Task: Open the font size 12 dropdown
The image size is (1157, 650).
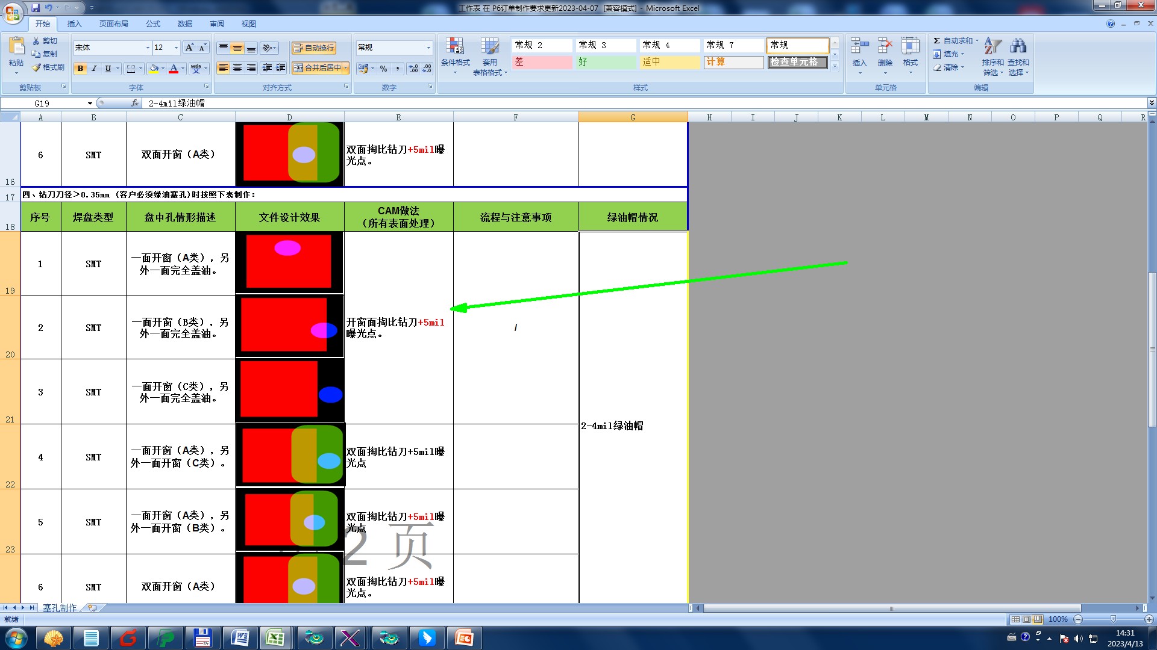Action: [x=176, y=48]
